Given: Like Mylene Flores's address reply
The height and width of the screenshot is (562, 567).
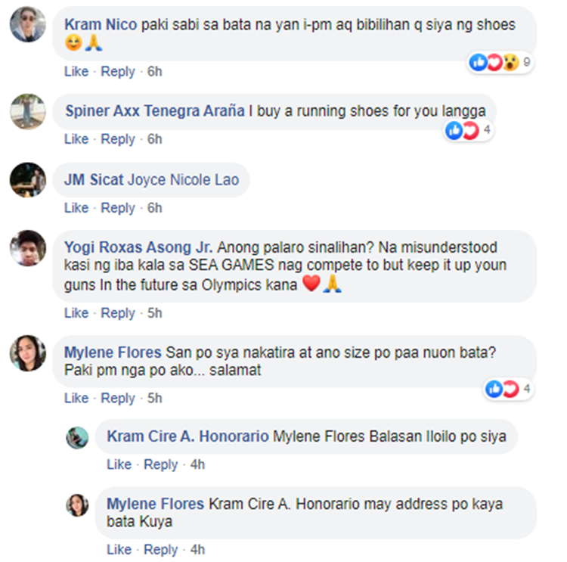Looking at the screenshot, I should (x=119, y=549).
